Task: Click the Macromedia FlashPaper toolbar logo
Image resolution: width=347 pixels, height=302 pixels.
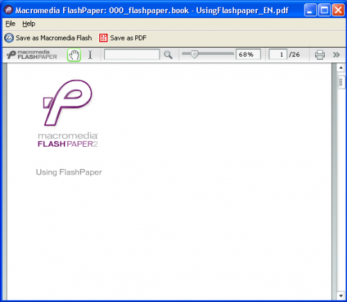Action: pyautogui.click(x=32, y=55)
